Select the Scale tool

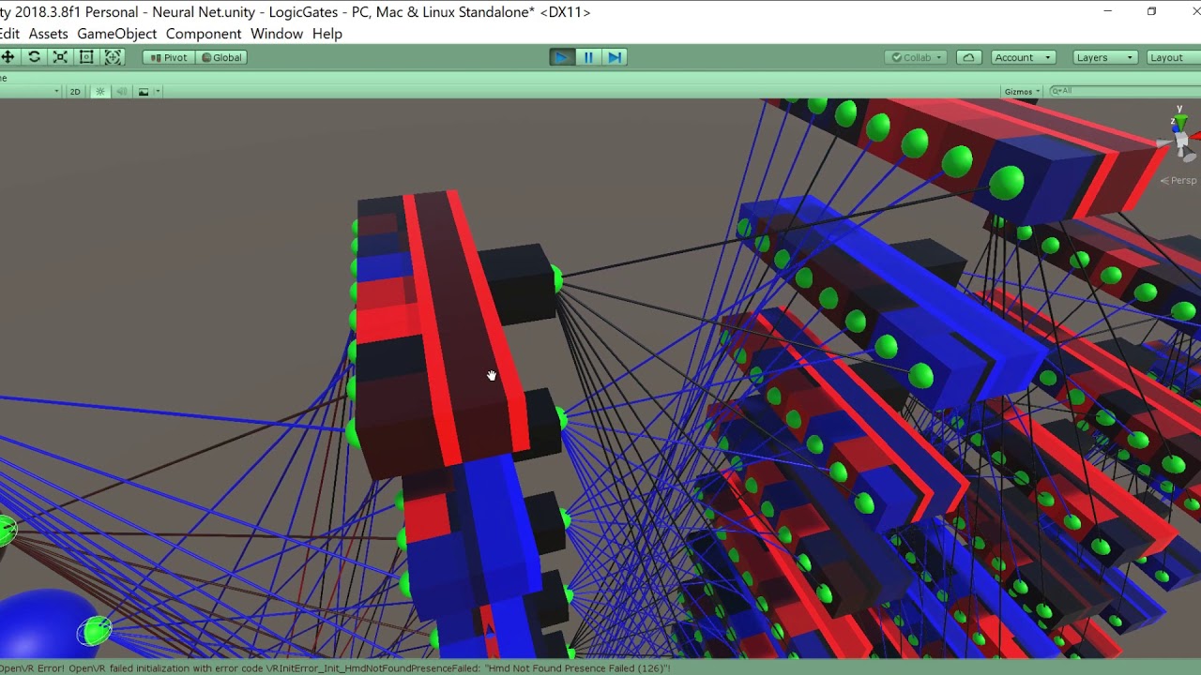(x=60, y=57)
